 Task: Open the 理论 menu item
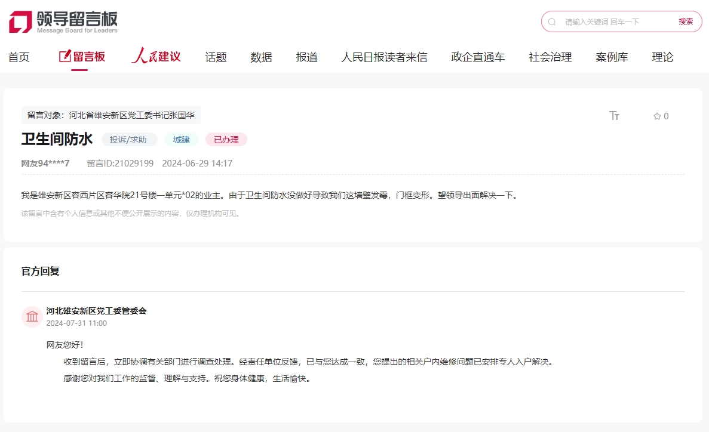(x=662, y=57)
